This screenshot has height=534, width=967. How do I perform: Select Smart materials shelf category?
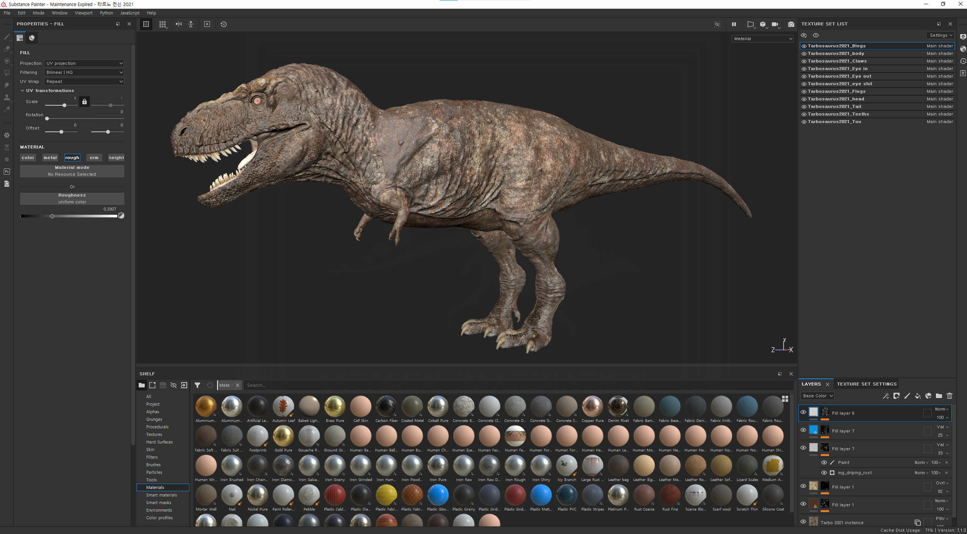[x=161, y=495]
